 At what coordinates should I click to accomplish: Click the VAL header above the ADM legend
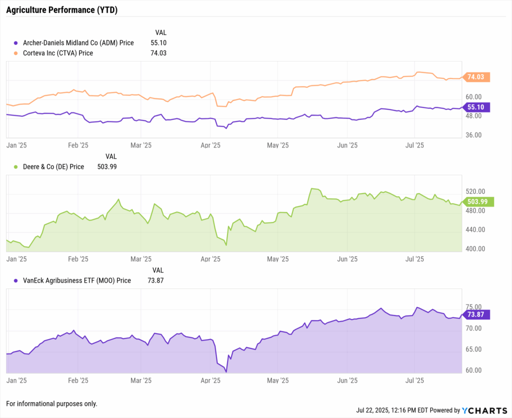tap(160, 32)
